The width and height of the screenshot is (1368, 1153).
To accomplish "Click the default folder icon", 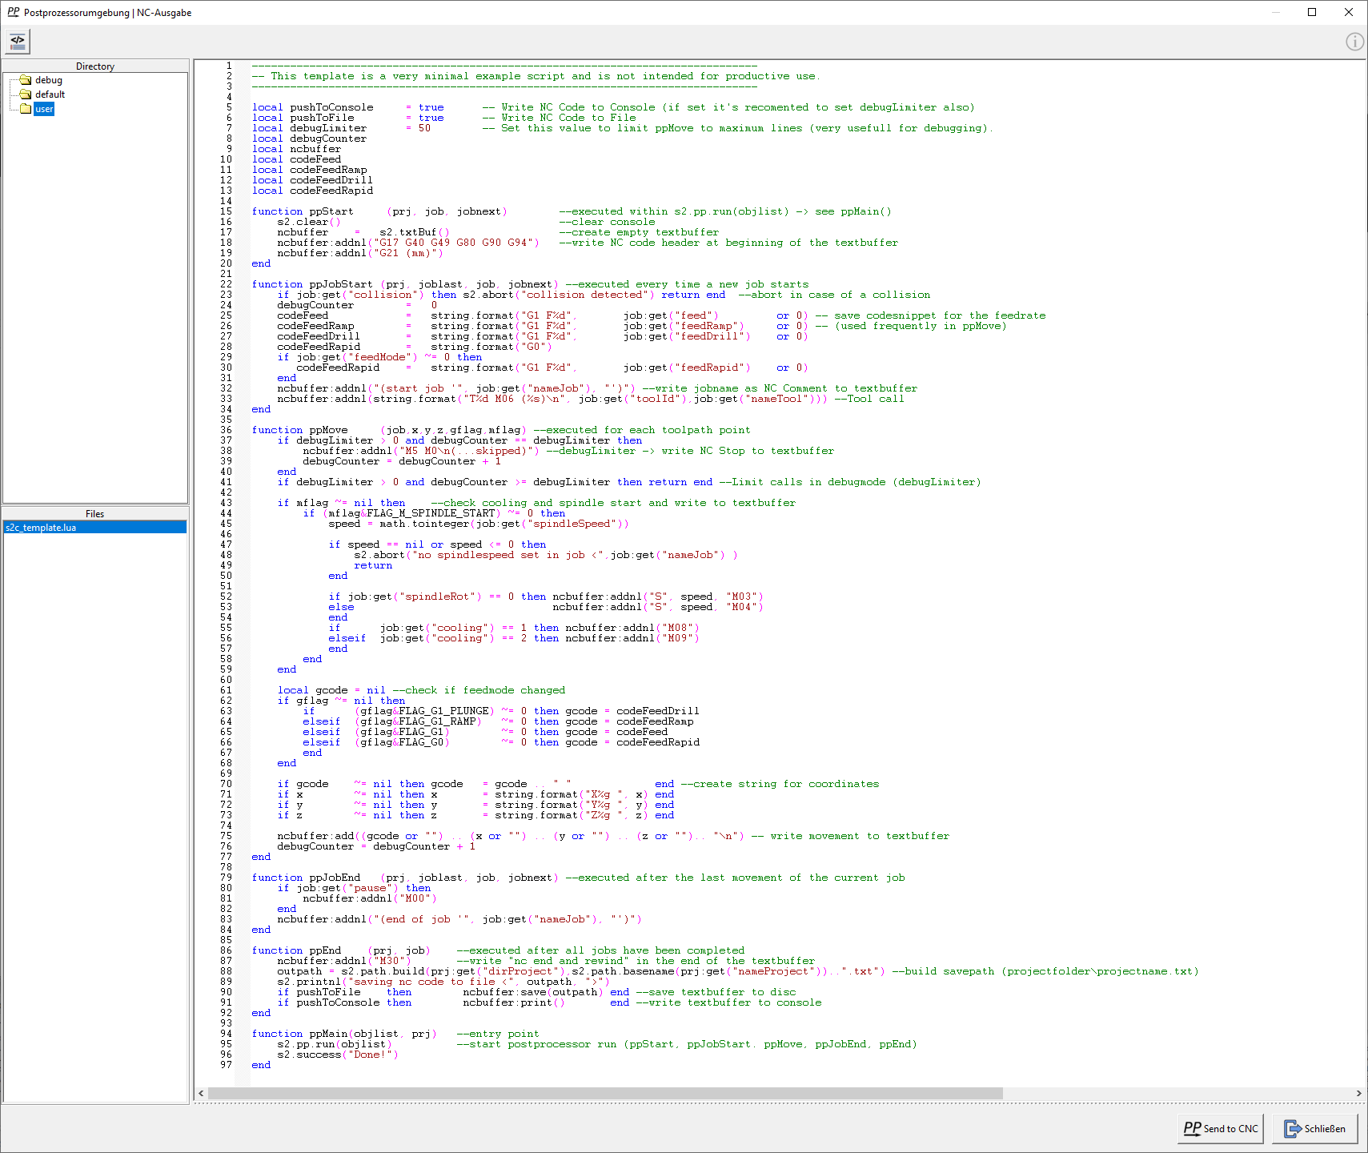I will [26, 94].
